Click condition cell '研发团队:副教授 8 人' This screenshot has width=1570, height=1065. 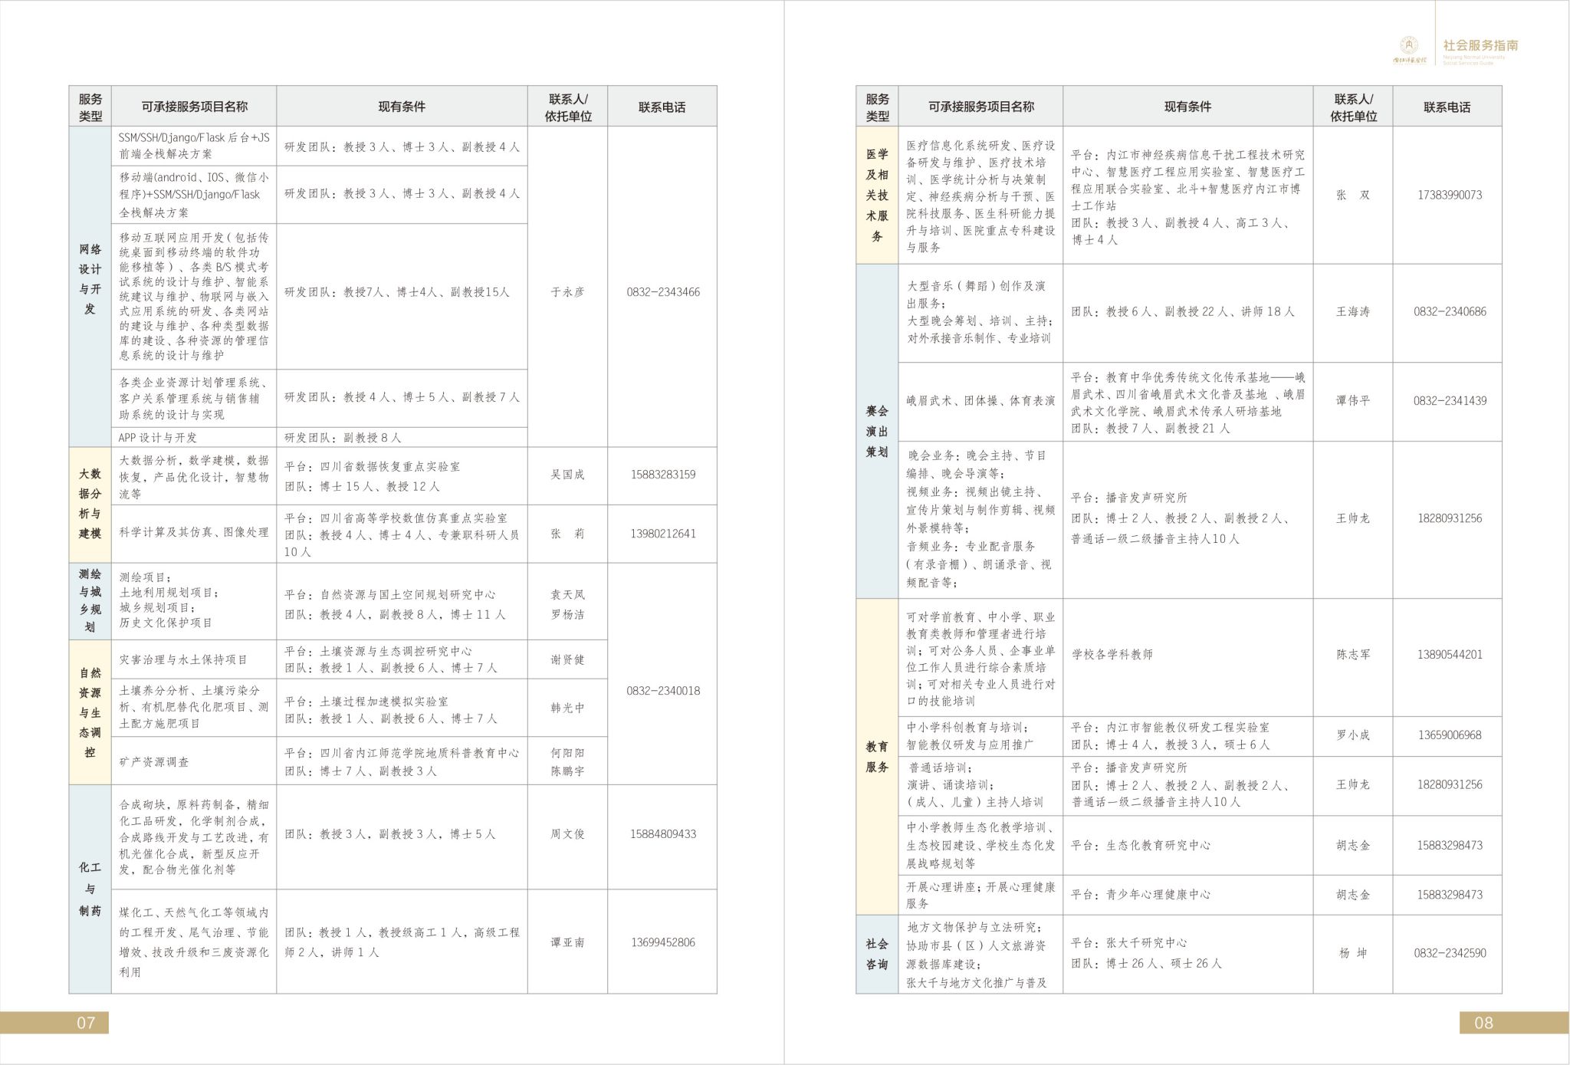click(402, 438)
